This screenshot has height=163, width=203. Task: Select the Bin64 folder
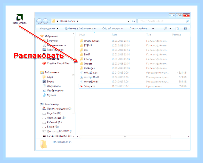click(x=85, y=54)
